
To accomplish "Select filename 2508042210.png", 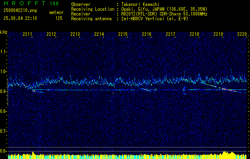I will (20, 10).
